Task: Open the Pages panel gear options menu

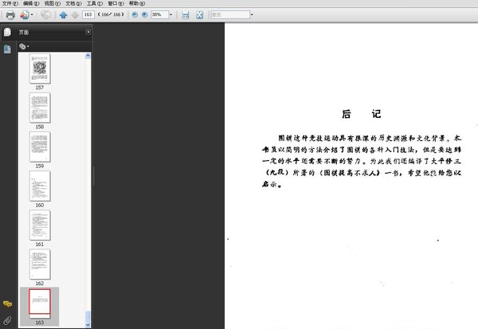Action: click(x=24, y=47)
